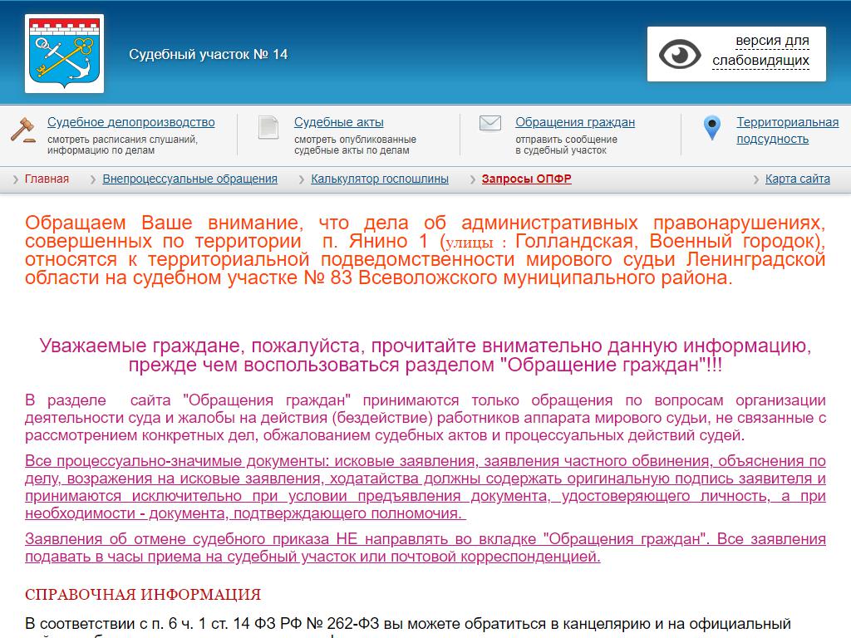Select the Главная menu item
Viewport: 851px width, 638px height.
(x=47, y=179)
